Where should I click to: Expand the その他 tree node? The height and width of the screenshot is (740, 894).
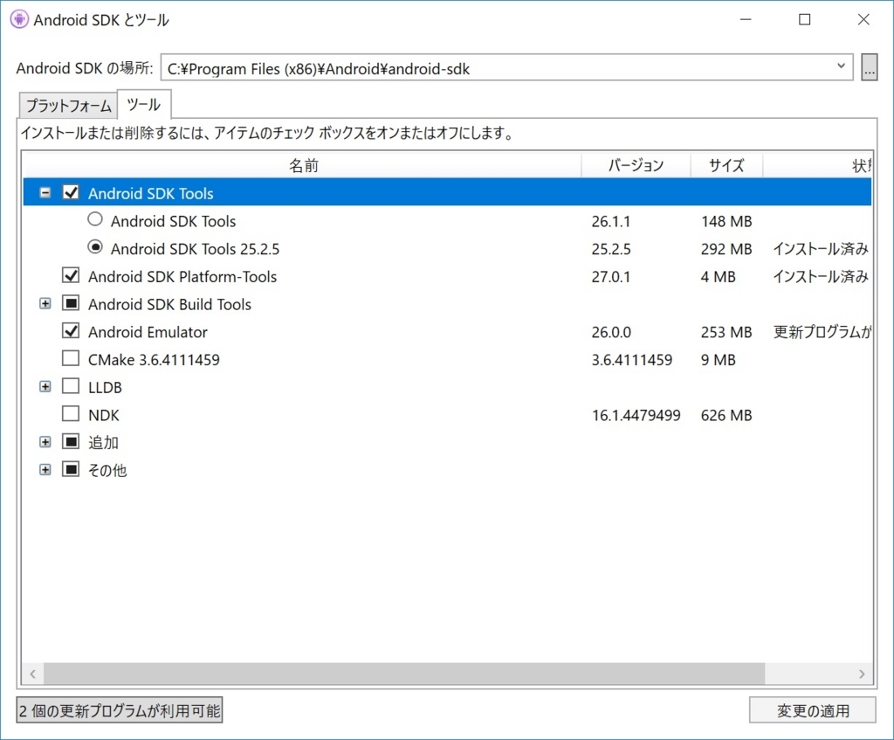[x=45, y=470]
